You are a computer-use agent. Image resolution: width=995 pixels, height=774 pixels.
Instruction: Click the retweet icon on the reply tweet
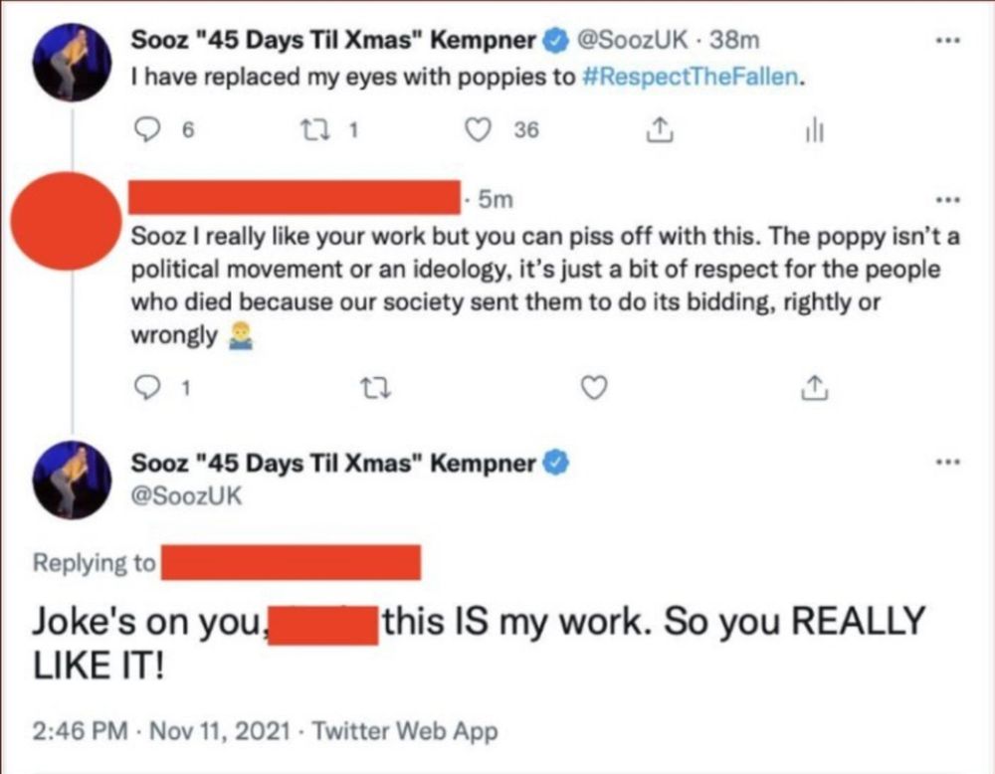375,388
